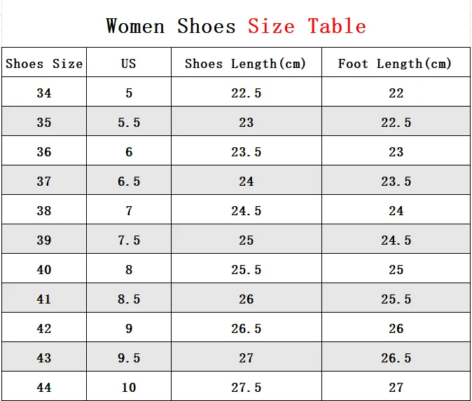Click the "Women Shoes Size Table" title
Viewport: 472px width, 401px height.
(x=236, y=27)
